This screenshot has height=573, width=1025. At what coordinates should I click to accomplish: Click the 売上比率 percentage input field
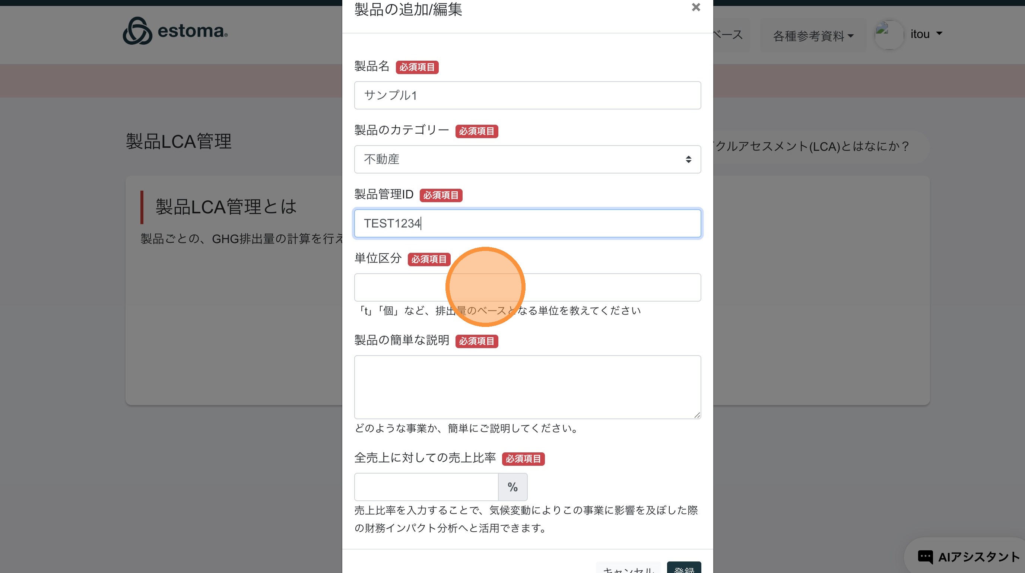[426, 487]
